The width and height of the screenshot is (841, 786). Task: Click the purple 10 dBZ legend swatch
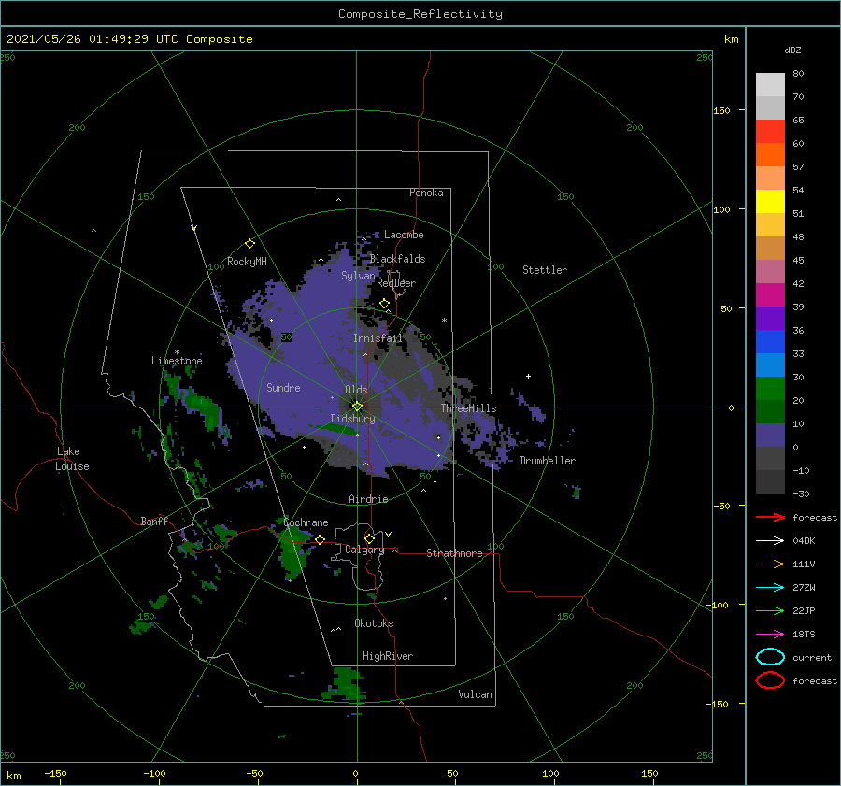pyautogui.click(x=770, y=435)
